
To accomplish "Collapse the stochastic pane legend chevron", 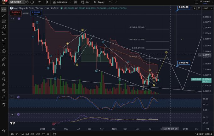I will (12, 97).
